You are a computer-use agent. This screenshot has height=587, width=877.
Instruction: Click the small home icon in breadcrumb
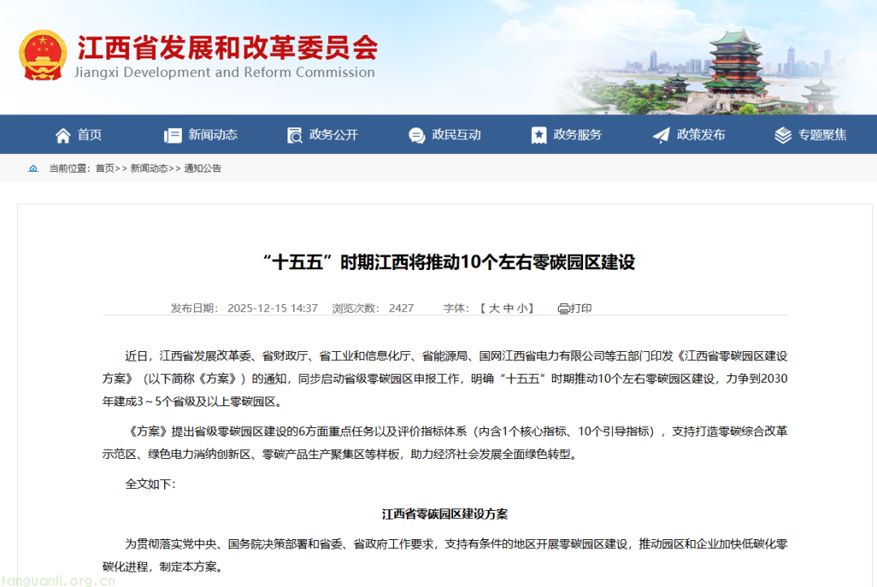click(33, 169)
